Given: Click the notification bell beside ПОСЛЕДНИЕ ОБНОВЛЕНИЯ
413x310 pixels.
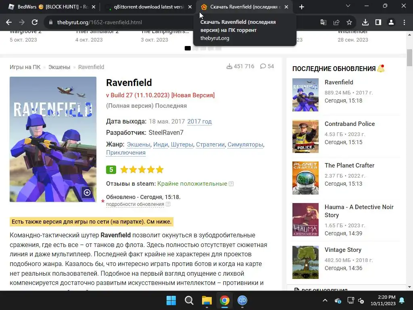Looking at the screenshot, I should click(x=381, y=69).
